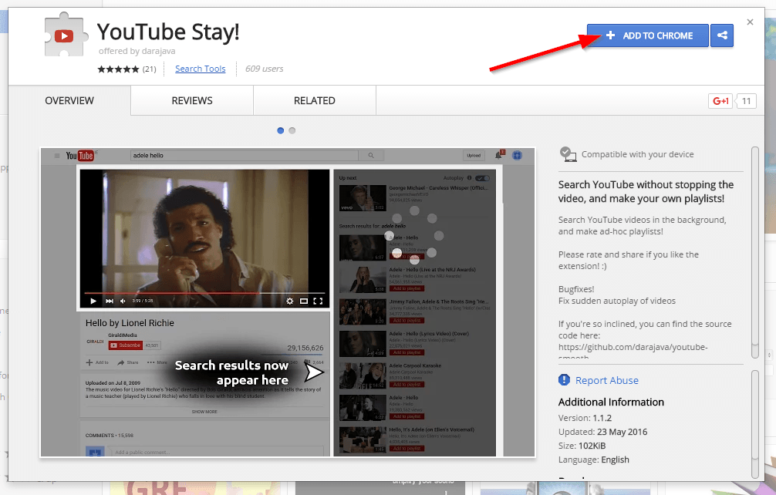Click the magnifier search button in preview
This screenshot has width=776, height=495.
pyautogui.click(x=371, y=155)
